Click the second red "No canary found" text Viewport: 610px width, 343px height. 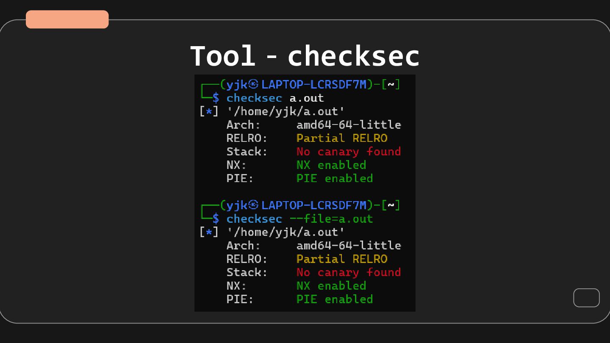[x=348, y=272]
